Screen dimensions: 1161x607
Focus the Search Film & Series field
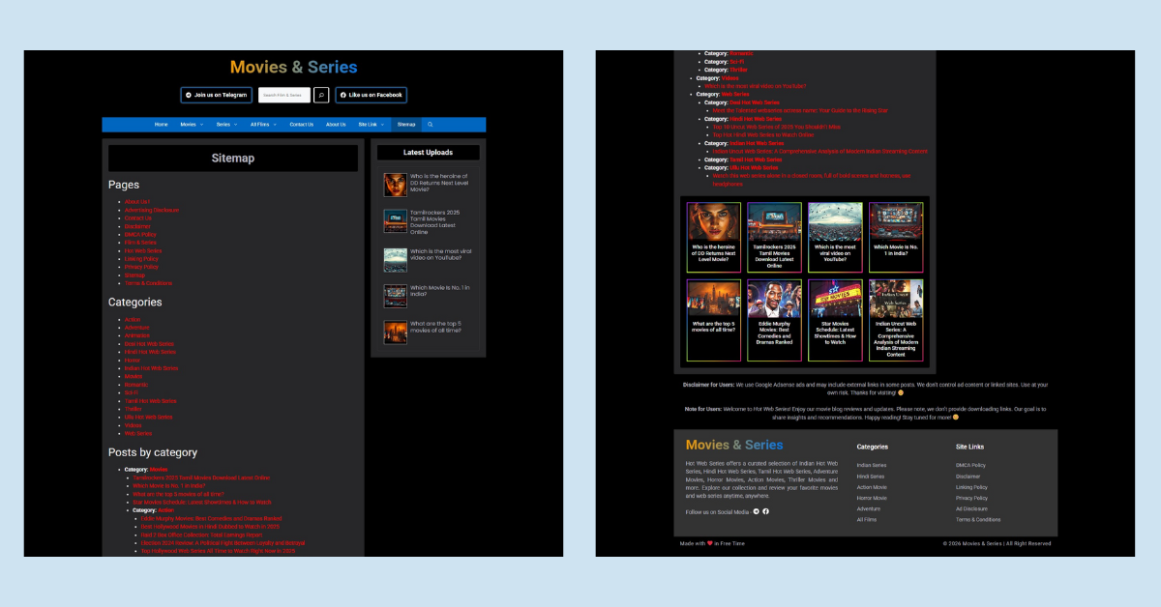click(283, 95)
